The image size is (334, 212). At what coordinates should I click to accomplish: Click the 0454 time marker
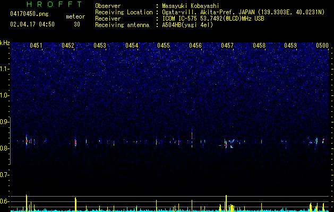(x=132, y=45)
